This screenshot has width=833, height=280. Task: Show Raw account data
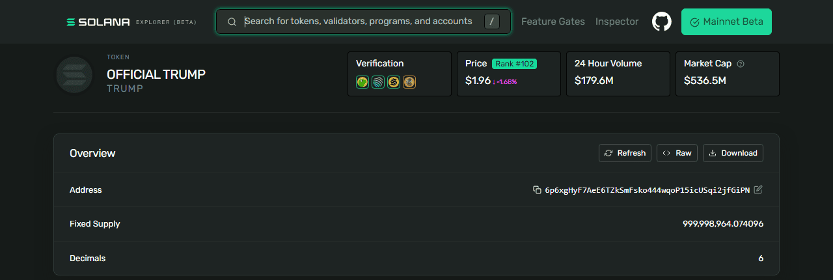677,153
